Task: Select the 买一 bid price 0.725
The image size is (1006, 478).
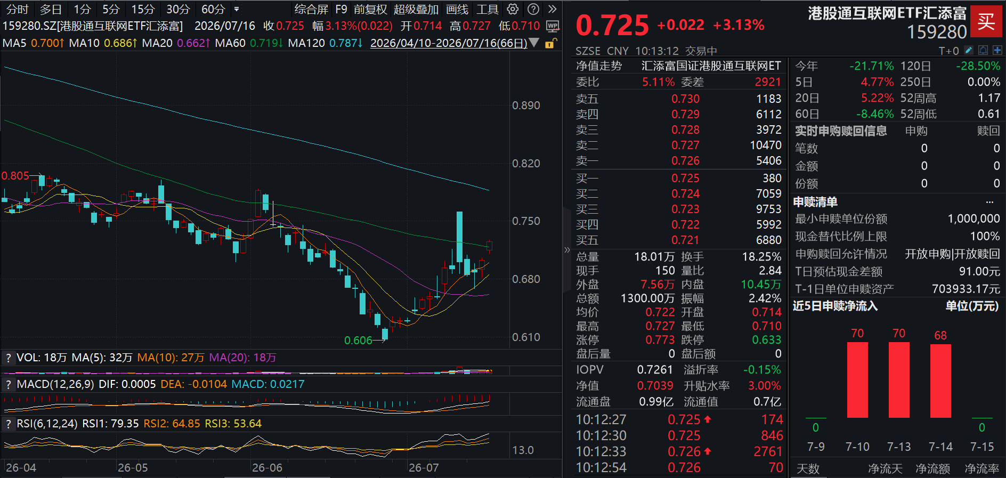Action: (x=685, y=178)
